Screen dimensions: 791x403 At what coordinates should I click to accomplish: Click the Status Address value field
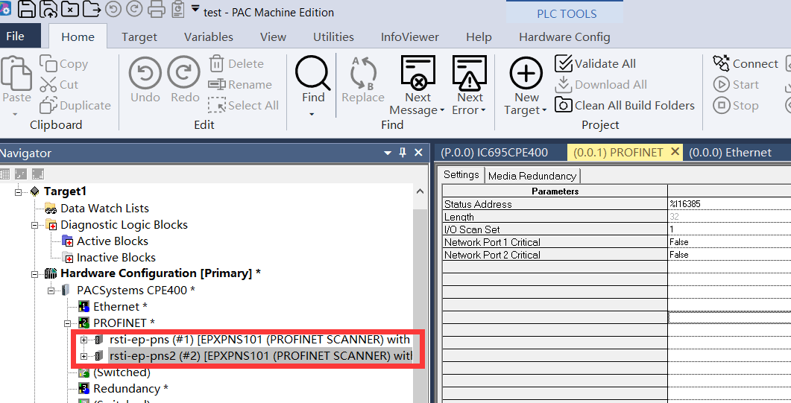point(729,204)
